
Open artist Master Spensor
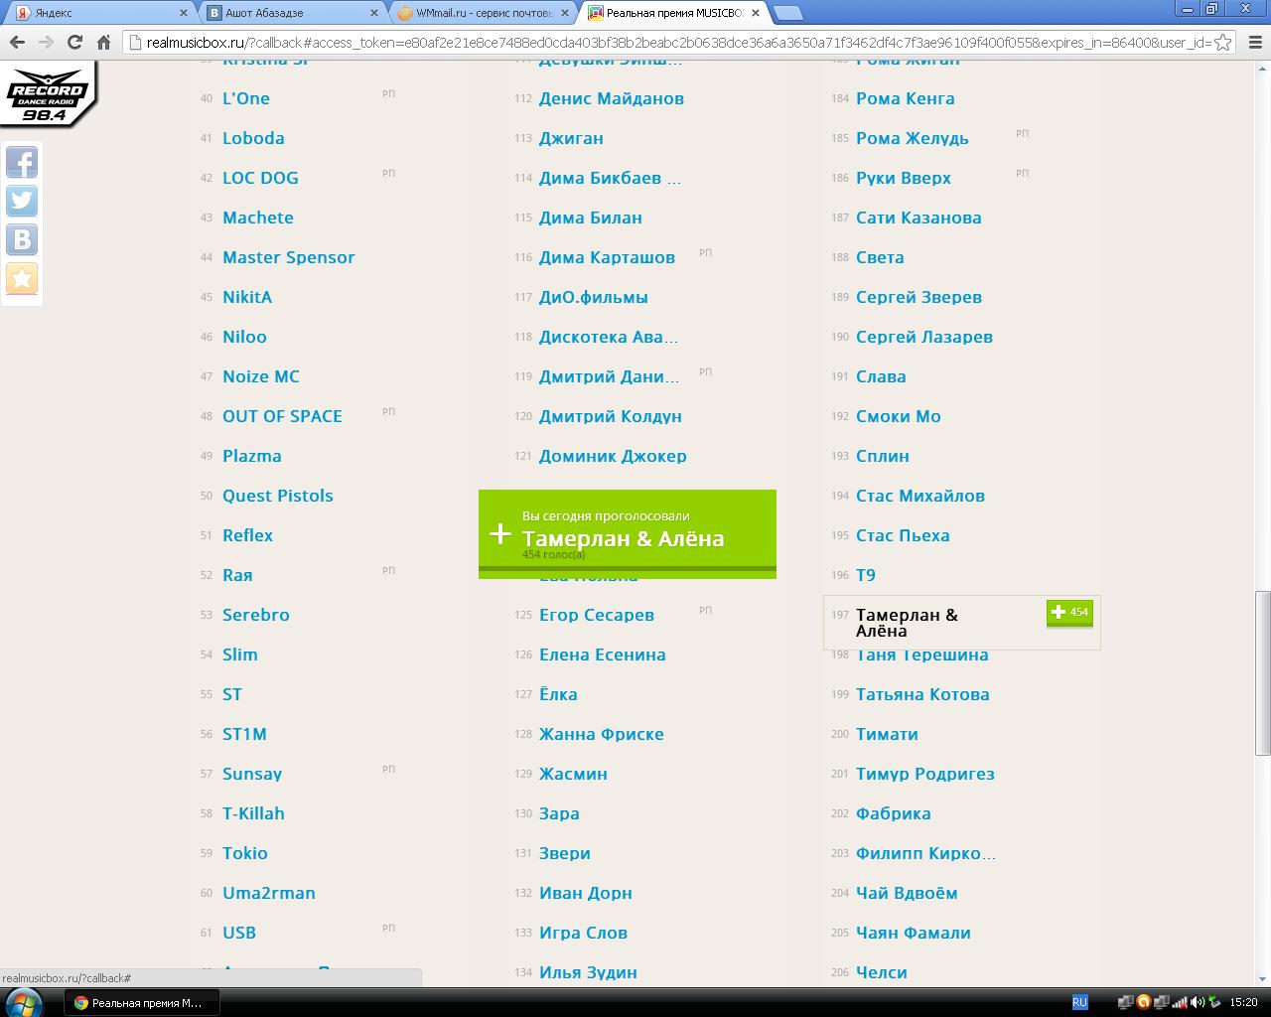pyautogui.click(x=289, y=257)
